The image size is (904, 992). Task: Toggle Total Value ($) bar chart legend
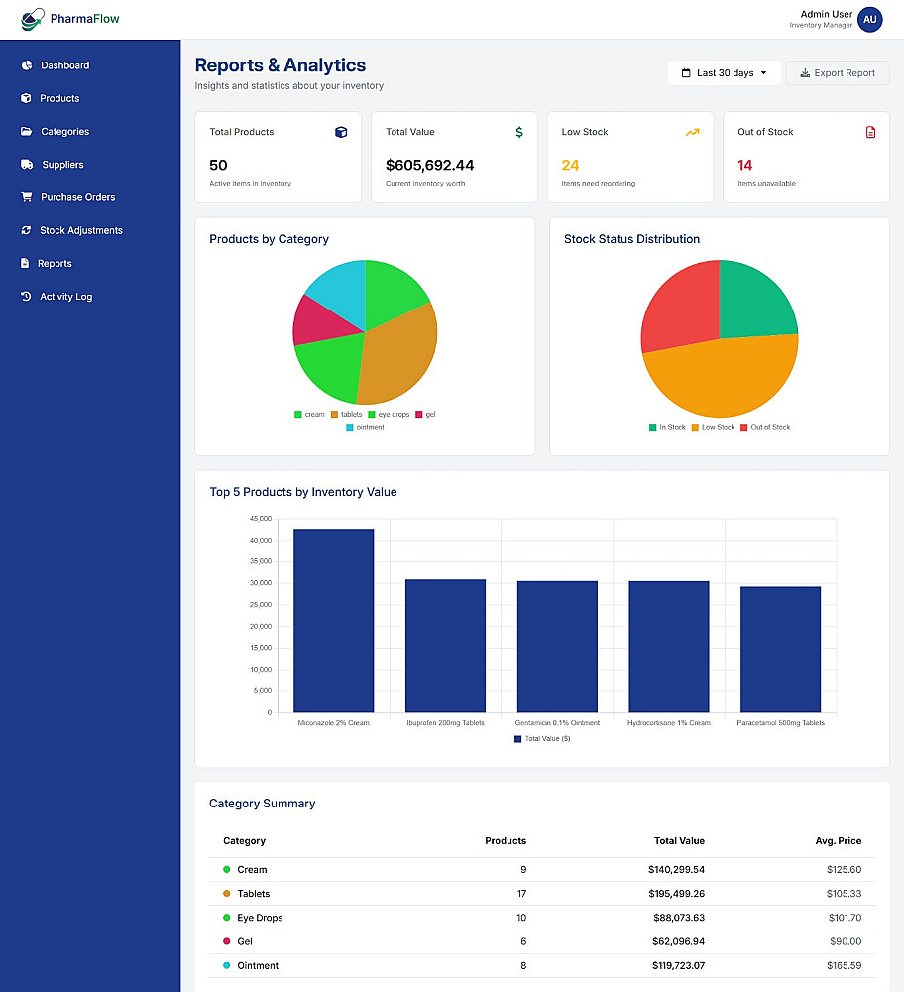click(x=542, y=739)
